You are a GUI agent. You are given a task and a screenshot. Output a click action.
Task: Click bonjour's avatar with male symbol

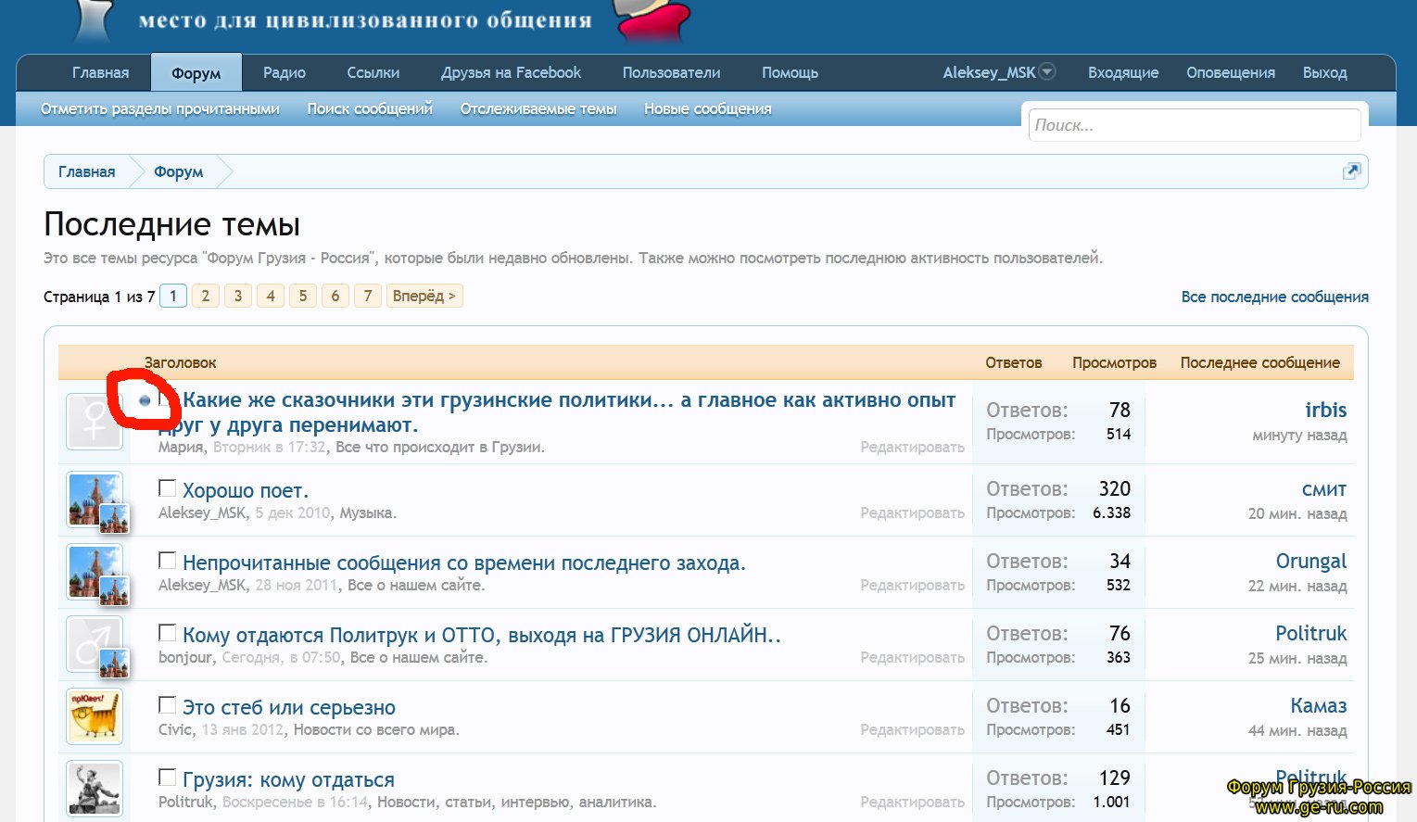tap(95, 644)
